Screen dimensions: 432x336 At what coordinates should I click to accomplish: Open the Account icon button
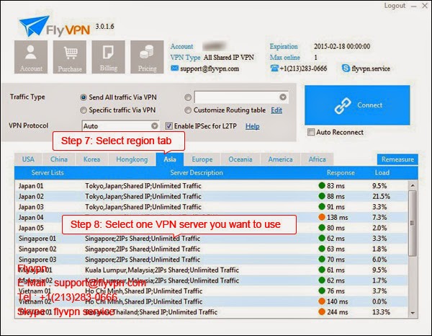coord(31,57)
